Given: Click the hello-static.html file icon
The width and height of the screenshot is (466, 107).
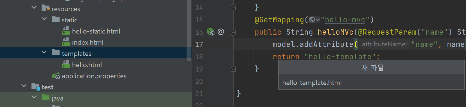Looking at the screenshot, I should tap(66, 30).
